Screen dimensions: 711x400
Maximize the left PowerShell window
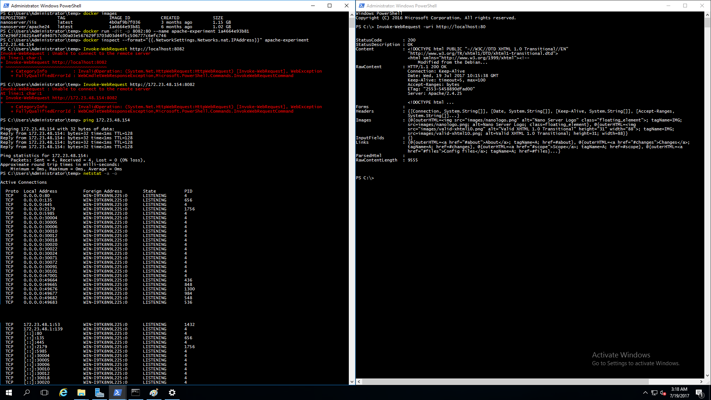click(x=330, y=6)
